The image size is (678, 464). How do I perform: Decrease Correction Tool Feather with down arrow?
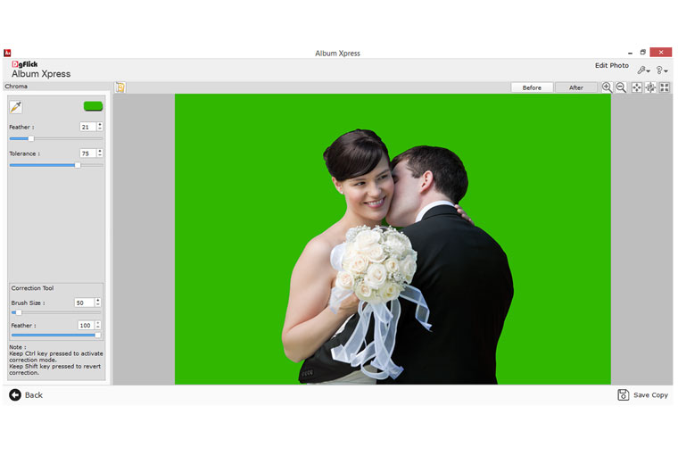(98, 327)
